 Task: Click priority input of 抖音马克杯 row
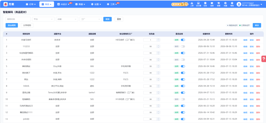point(150,40)
